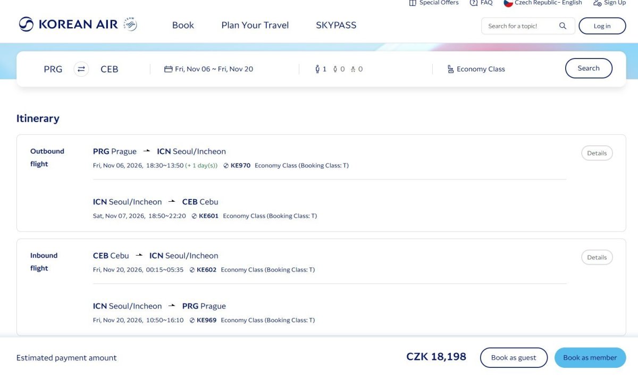Screen dimensions: 638x378
Task: Swap PRG and CEB airports icon
Action: tap(81, 69)
